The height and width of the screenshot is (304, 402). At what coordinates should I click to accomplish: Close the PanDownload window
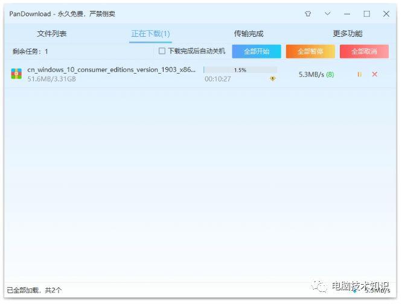pyautogui.click(x=386, y=14)
